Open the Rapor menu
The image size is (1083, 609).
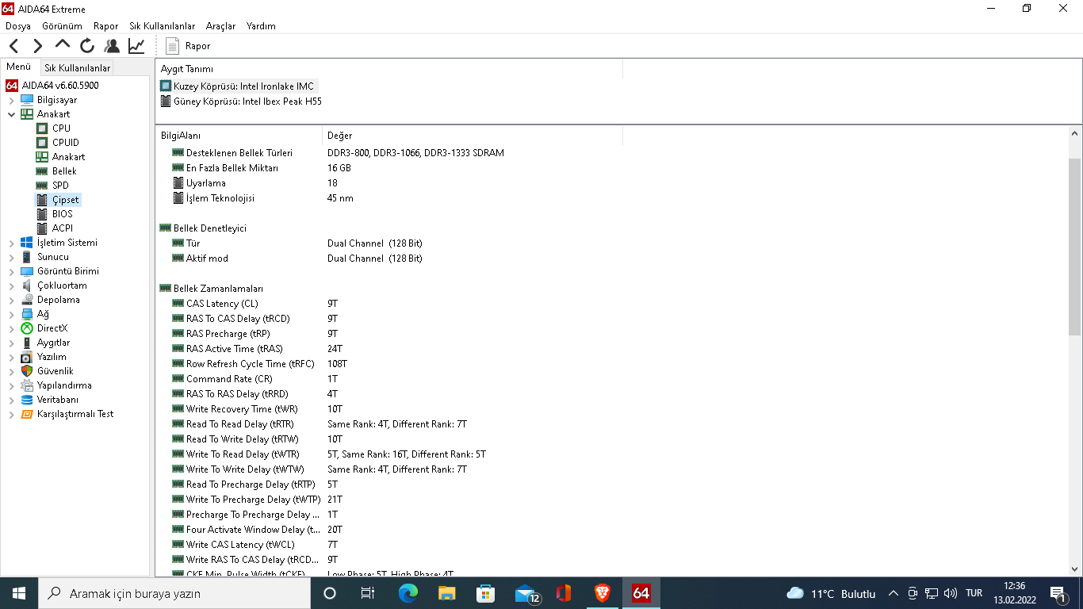[x=105, y=26]
